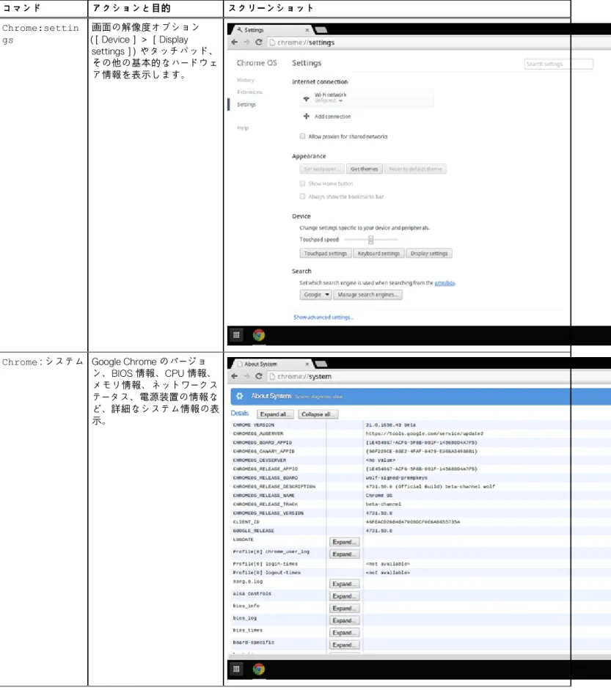Open new tab beside the Settings tab
The image size is (611, 690).
click(x=321, y=30)
